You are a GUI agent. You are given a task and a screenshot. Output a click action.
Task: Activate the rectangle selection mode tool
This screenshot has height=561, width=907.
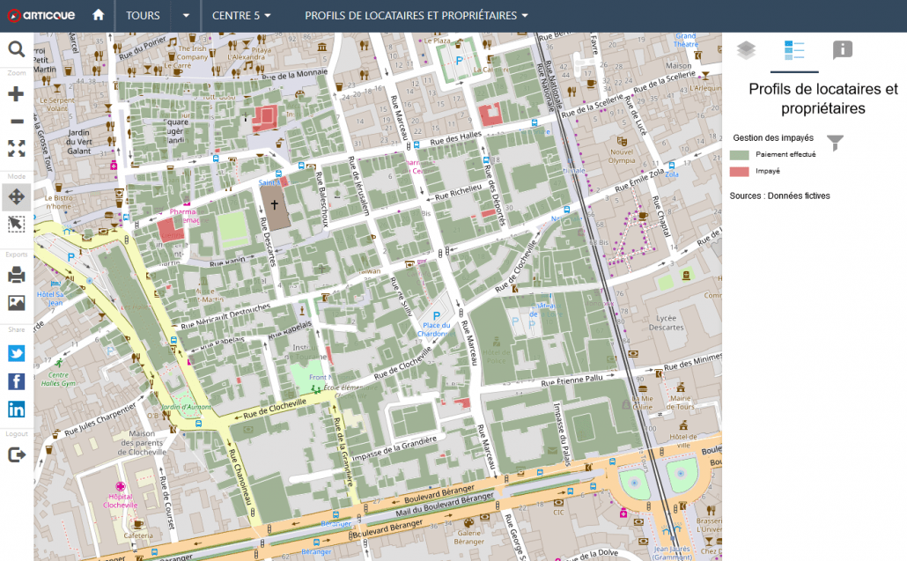[16, 224]
